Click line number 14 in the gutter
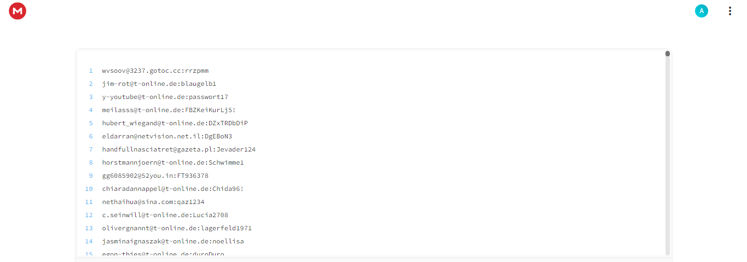The height and width of the screenshot is (262, 747). coord(89,241)
